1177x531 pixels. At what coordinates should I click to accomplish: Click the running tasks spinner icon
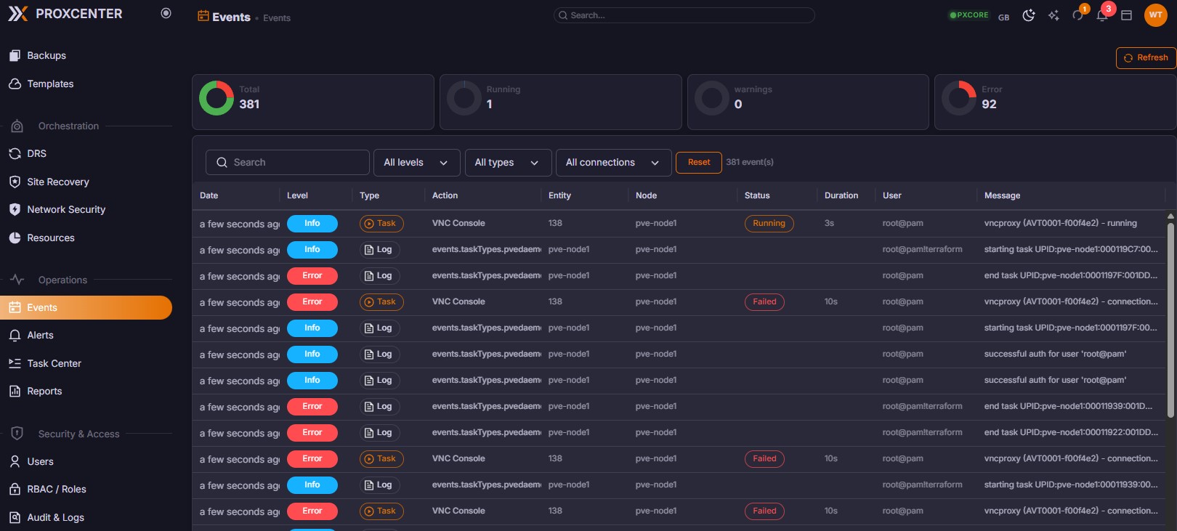point(1077,15)
